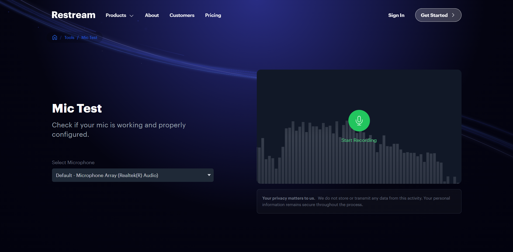Click the breadcrumb separator home symbol
Image resolution: width=513 pixels, height=252 pixels.
[x=55, y=37]
